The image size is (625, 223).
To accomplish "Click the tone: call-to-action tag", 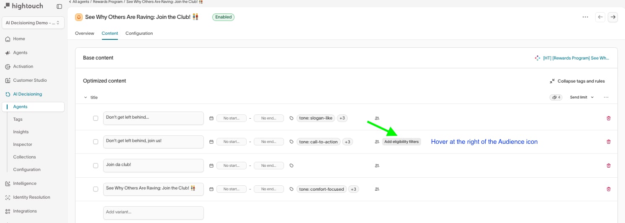I will click(x=318, y=142).
